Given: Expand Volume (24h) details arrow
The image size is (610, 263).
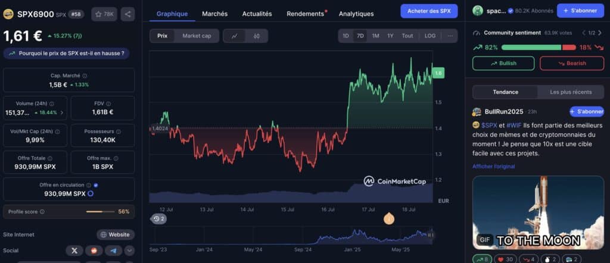Looking at the screenshot, I should (x=61, y=112).
